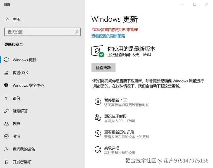213x168 pixels.
Task: Click the upload arrow icon for 备份
Action: tap(6, 98)
